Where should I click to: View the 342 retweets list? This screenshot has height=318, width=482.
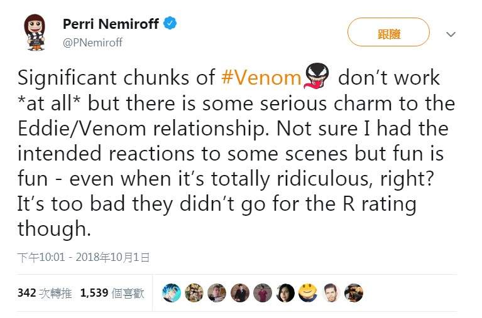(x=45, y=292)
